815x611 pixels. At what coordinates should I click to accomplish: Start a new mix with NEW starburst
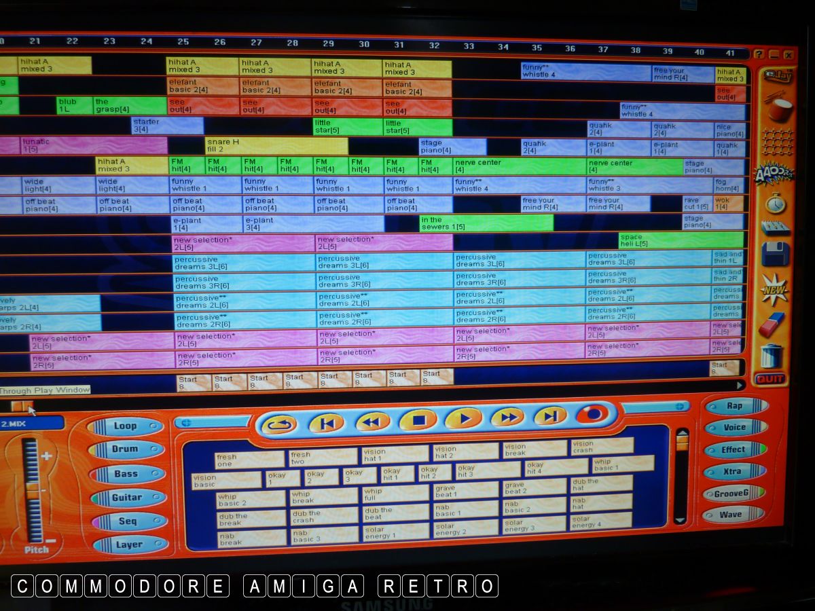point(774,289)
